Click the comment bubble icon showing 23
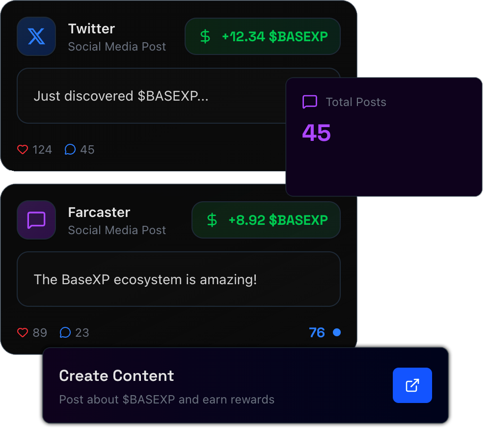 click(65, 332)
